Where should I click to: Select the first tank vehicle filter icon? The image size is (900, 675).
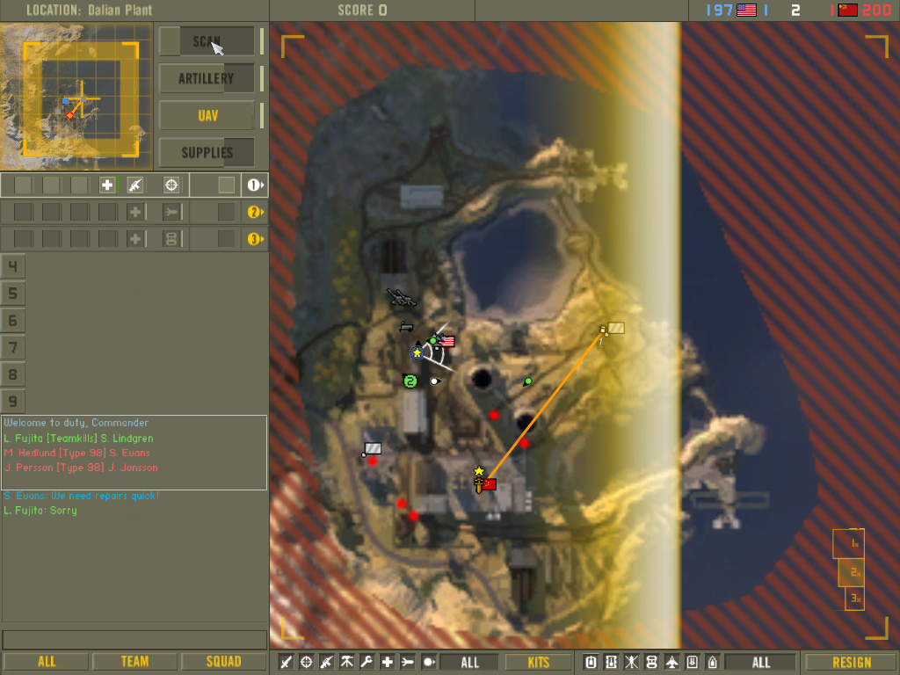point(592,663)
